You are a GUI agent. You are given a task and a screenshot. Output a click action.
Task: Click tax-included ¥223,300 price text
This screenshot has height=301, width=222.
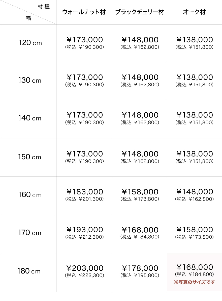point(85,275)
